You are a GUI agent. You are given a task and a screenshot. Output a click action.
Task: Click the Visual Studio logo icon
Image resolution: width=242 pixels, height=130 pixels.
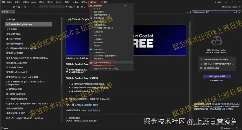pyautogui.click(x=3, y=2)
